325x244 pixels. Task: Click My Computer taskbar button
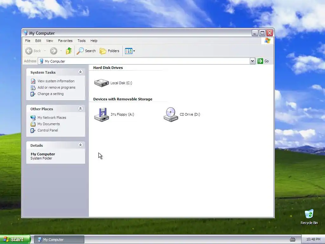(59, 240)
